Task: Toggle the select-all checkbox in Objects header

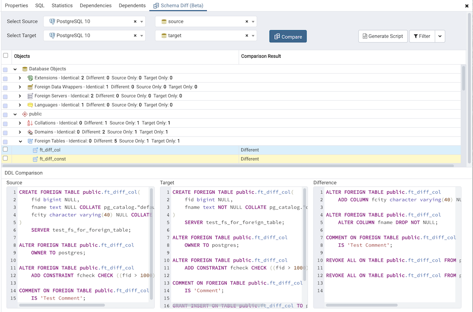Action: coord(6,56)
